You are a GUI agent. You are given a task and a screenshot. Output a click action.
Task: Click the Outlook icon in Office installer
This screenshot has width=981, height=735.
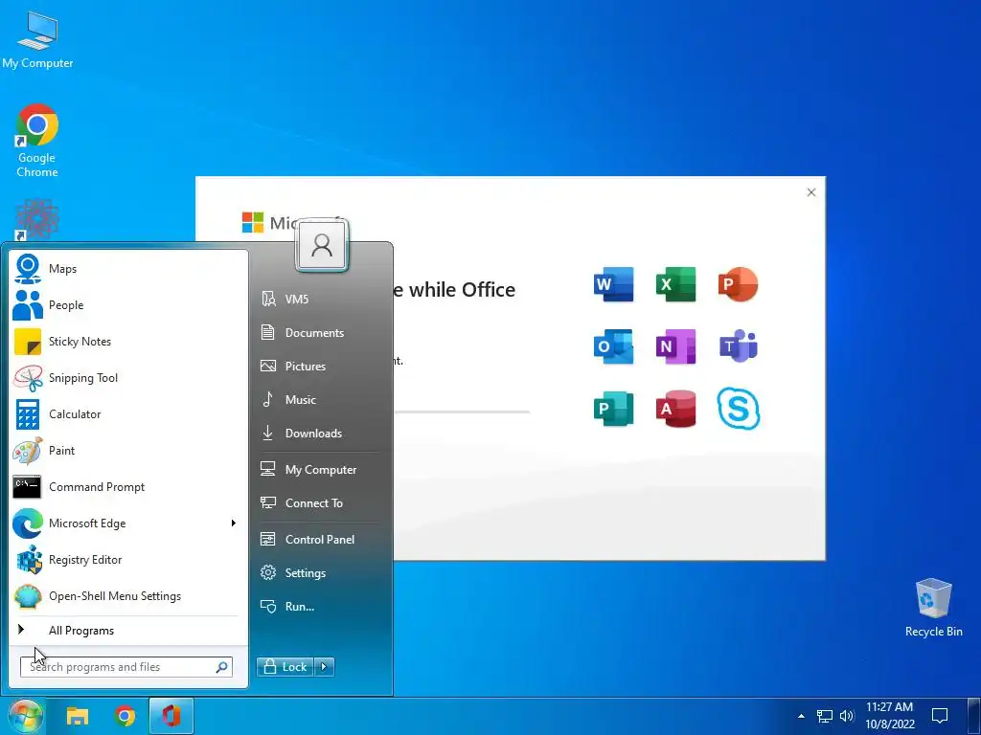pyautogui.click(x=613, y=346)
